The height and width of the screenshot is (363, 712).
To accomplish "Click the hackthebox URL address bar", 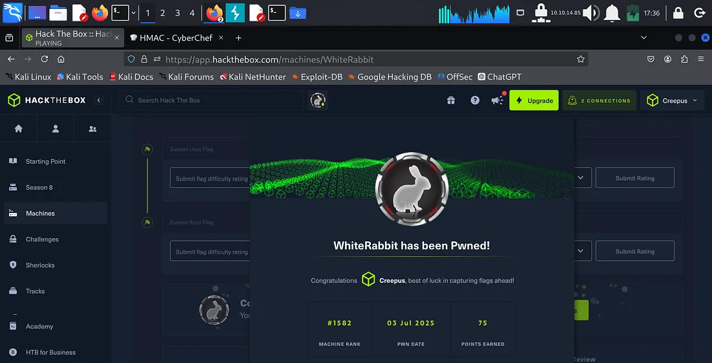I will (x=355, y=60).
